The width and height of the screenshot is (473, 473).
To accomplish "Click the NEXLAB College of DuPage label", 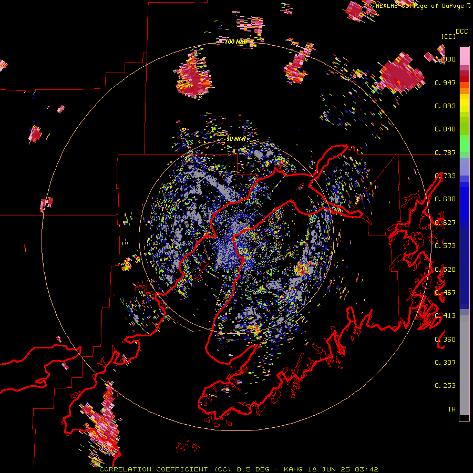I will click(x=420, y=6).
